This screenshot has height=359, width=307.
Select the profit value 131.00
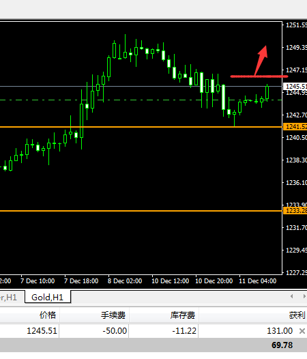point(280,331)
